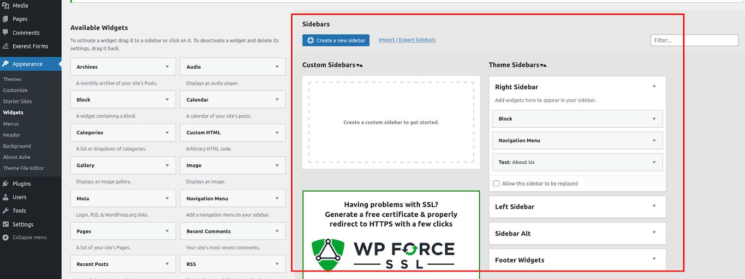
Task: Open Starter Sites submenu item
Action: 17,102
